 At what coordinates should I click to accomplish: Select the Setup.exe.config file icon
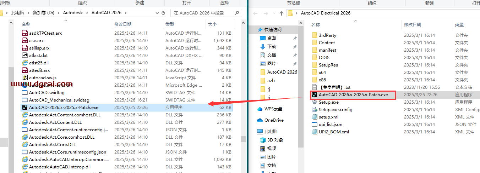(315, 109)
